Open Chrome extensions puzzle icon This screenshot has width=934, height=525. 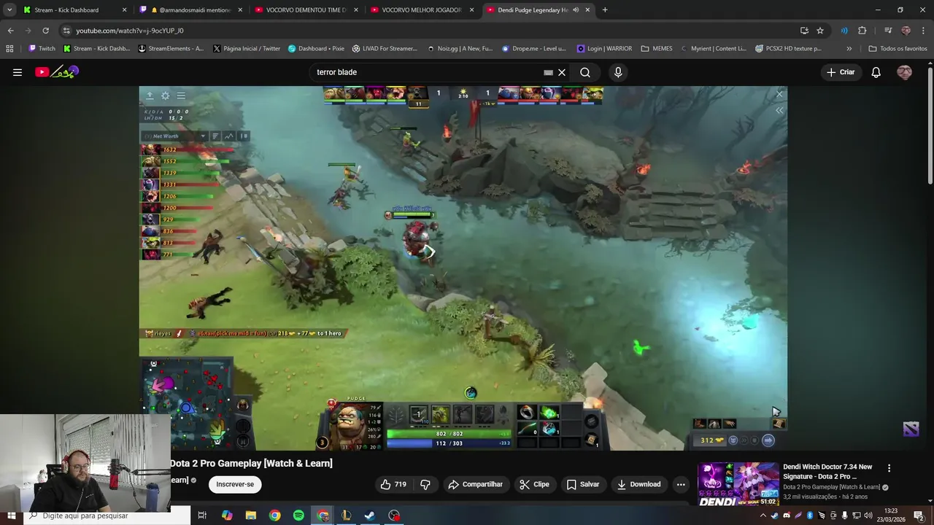coord(862,31)
